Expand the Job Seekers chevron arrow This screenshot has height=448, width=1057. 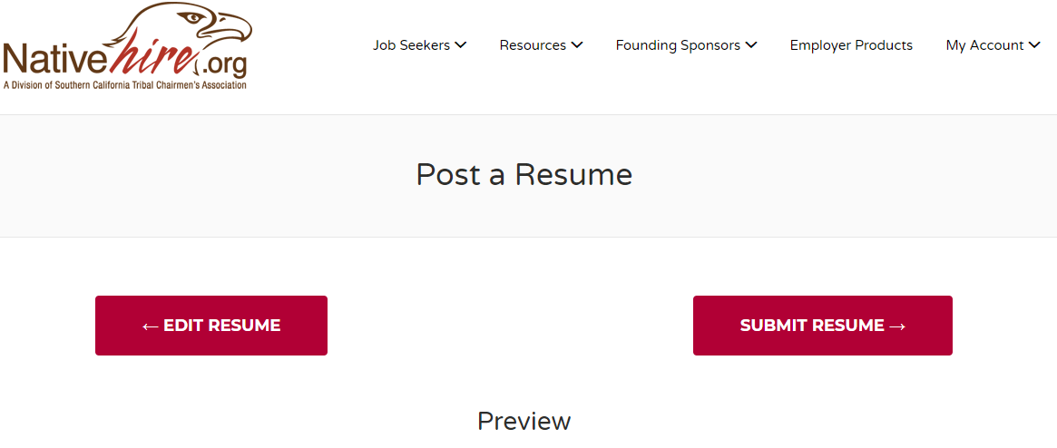tap(460, 45)
